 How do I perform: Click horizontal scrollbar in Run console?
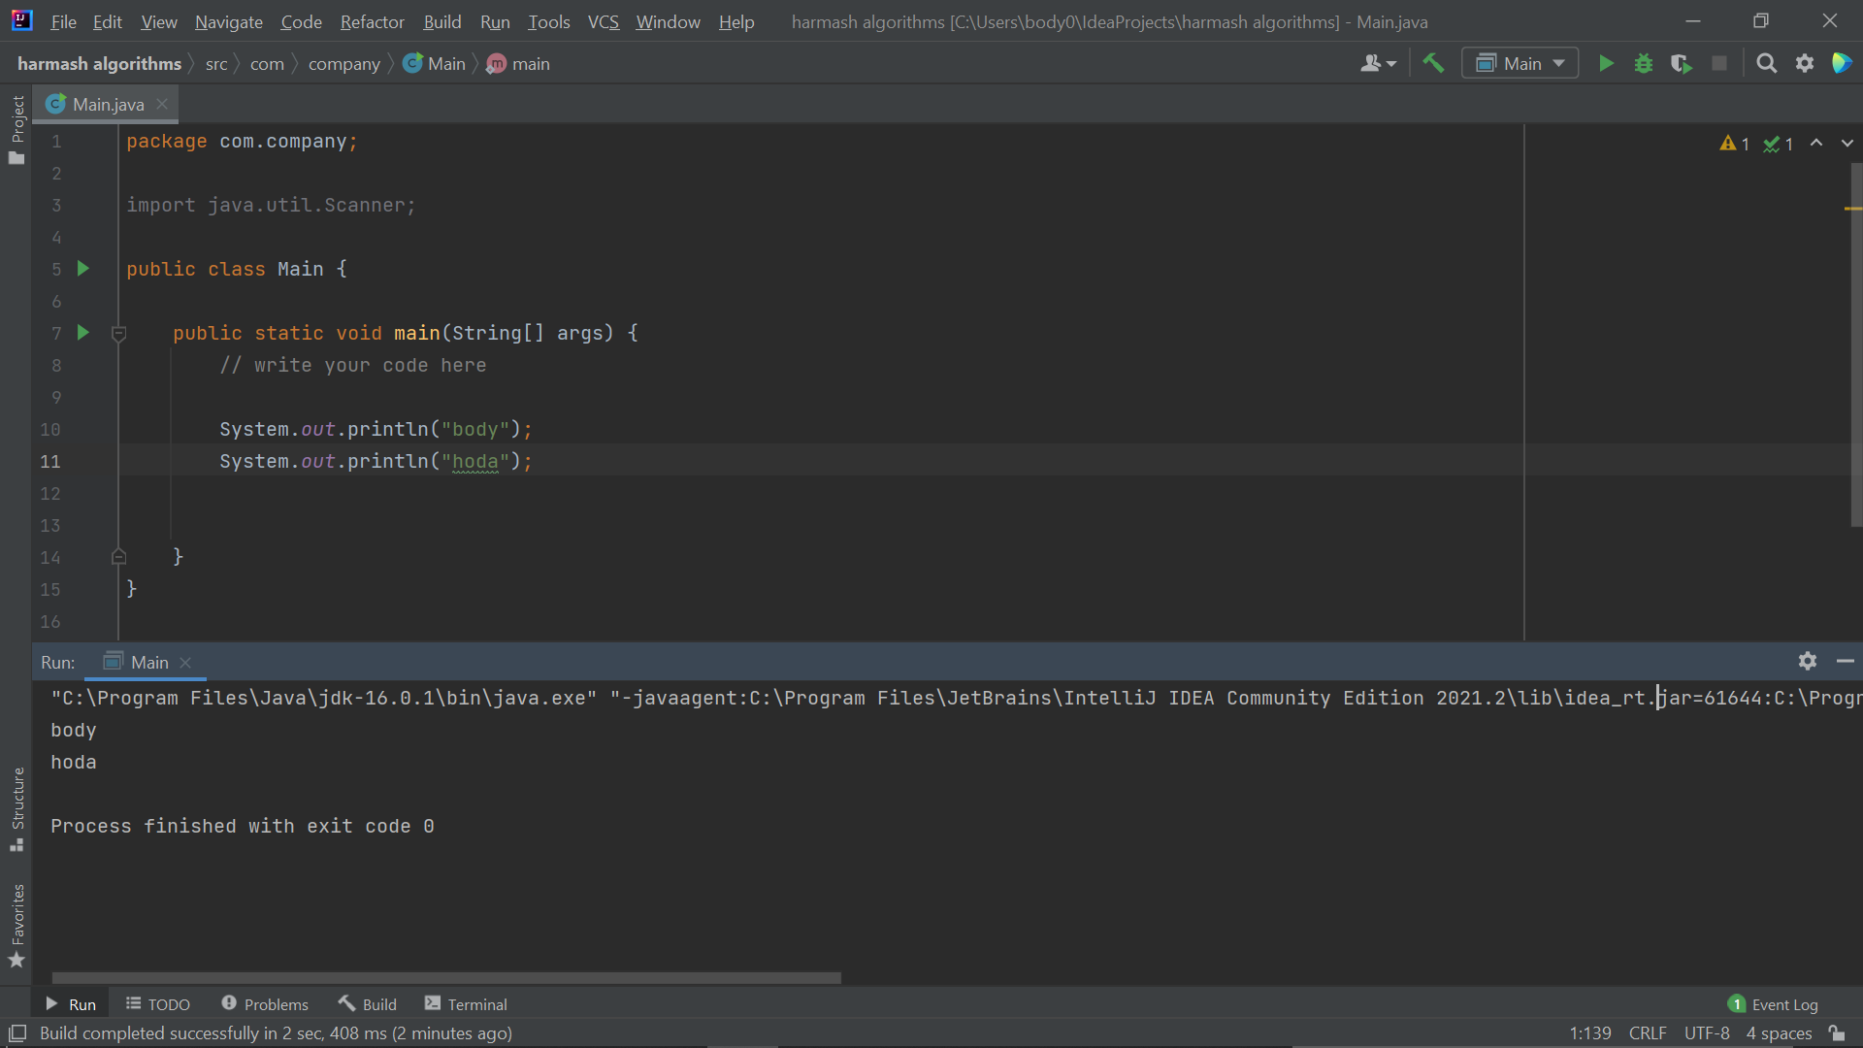click(x=446, y=978)
